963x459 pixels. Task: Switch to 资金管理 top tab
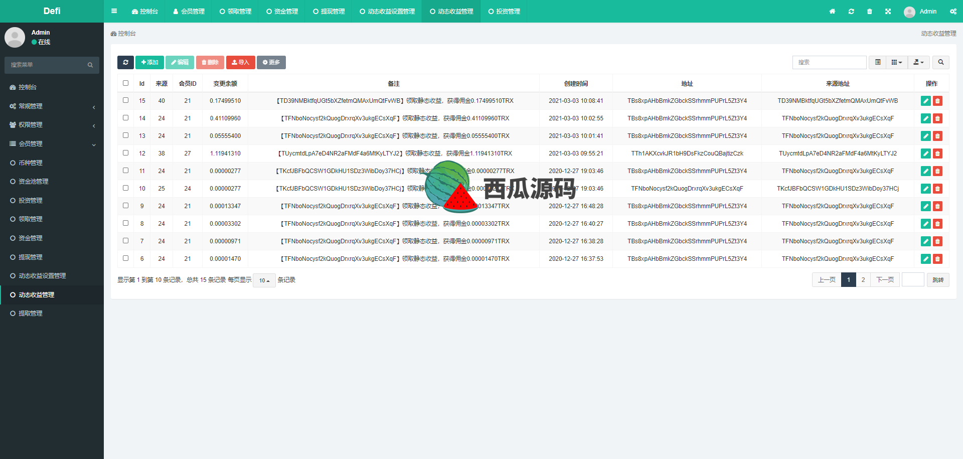click(282, 11)
